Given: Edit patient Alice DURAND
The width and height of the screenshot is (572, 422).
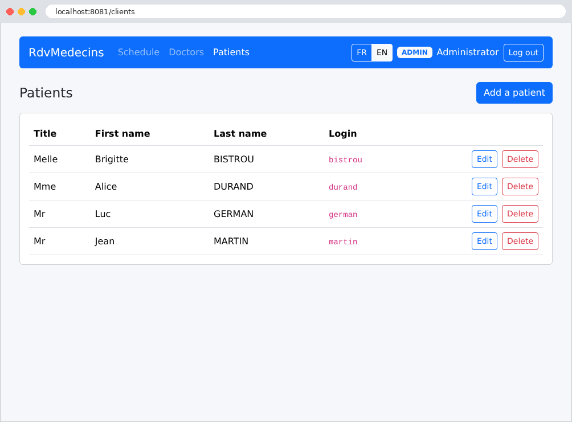Looking at the screenshot, I should pyautogui.click(x=484, y=186).
